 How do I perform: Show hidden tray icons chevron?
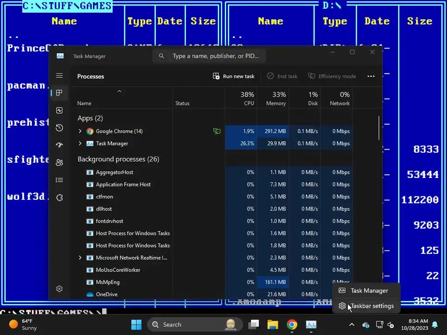click(x=352, y=325)
